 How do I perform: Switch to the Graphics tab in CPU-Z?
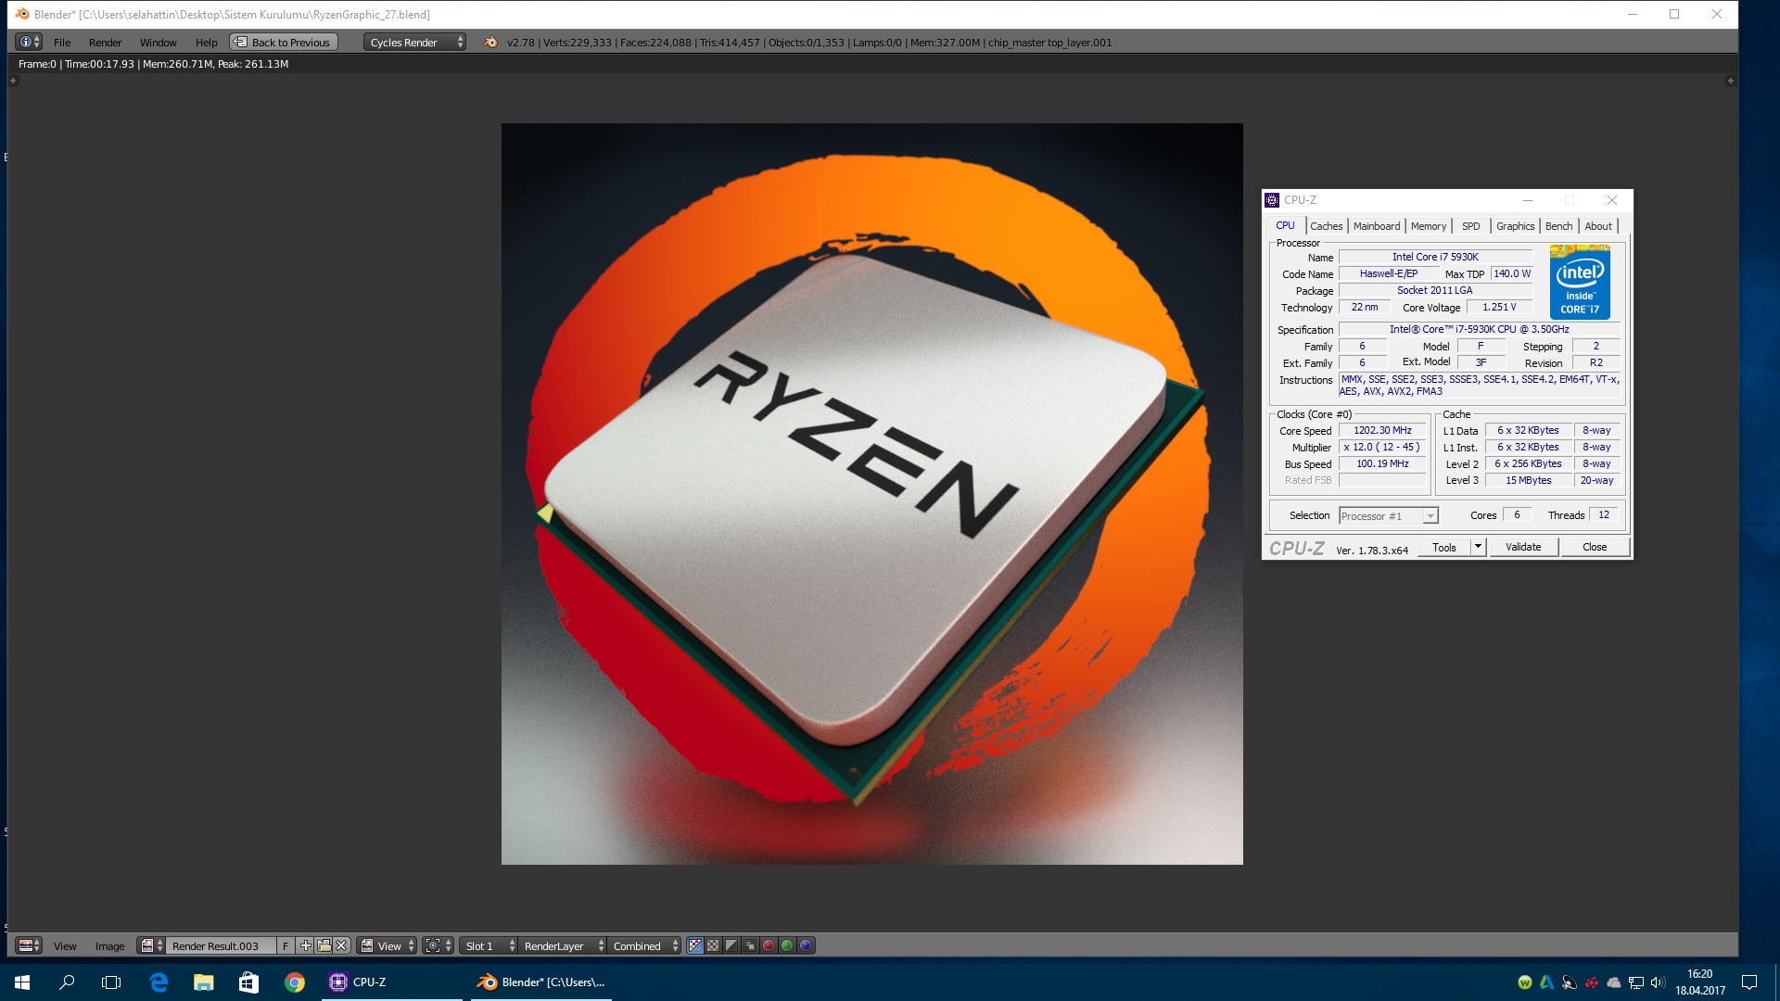1516,226
